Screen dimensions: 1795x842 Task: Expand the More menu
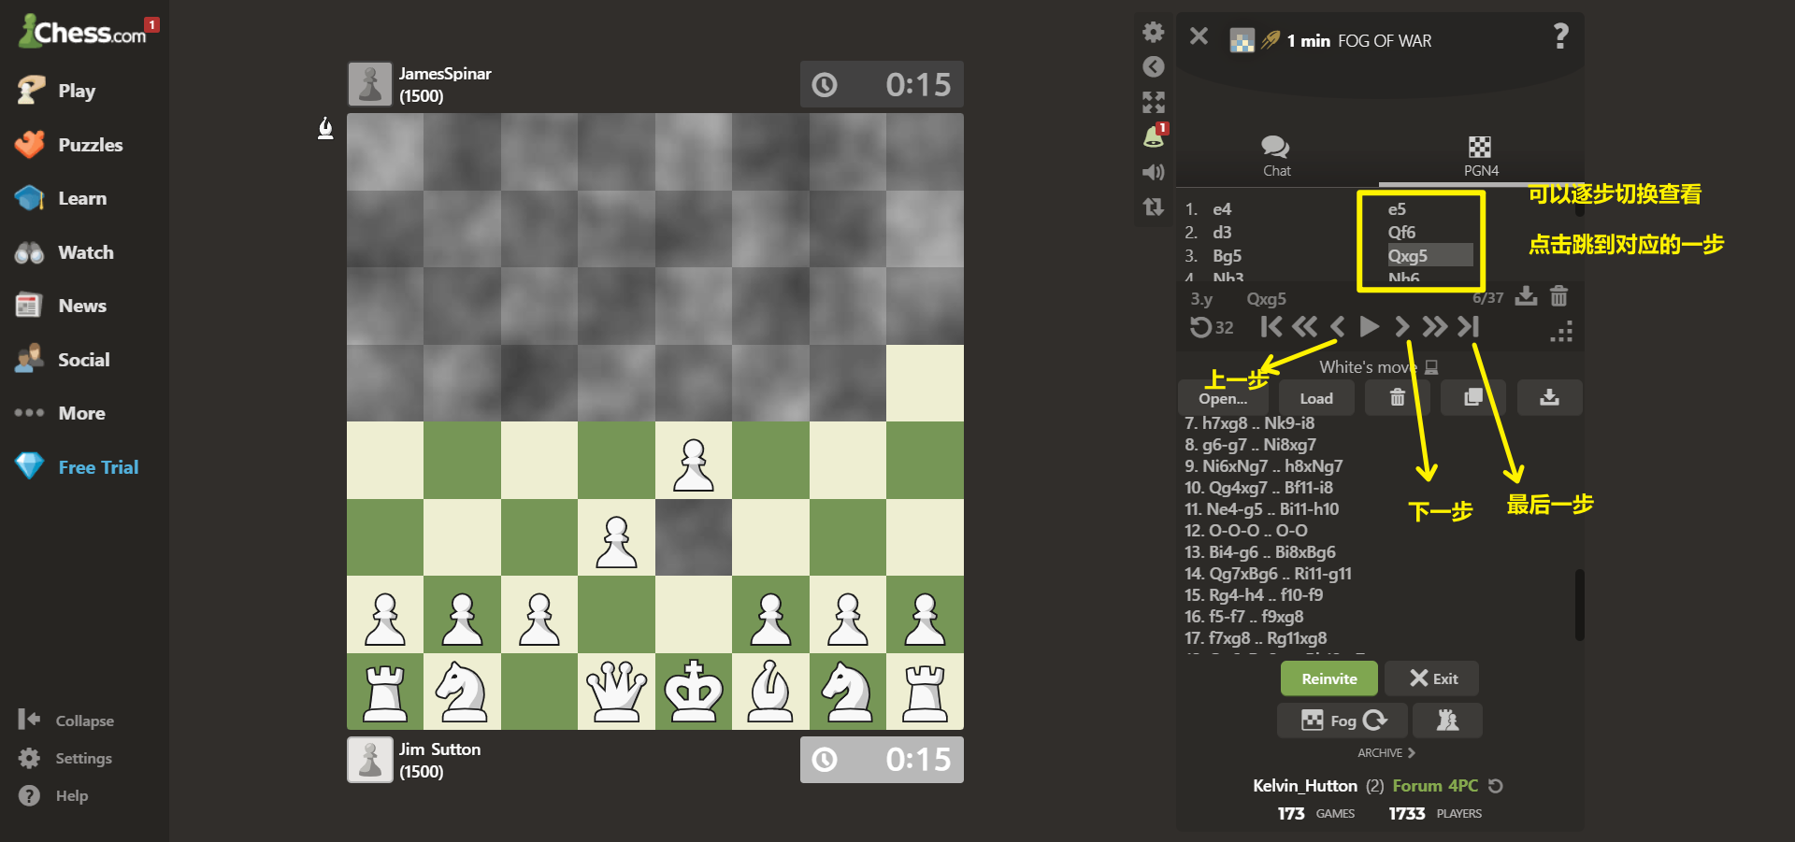60,413
